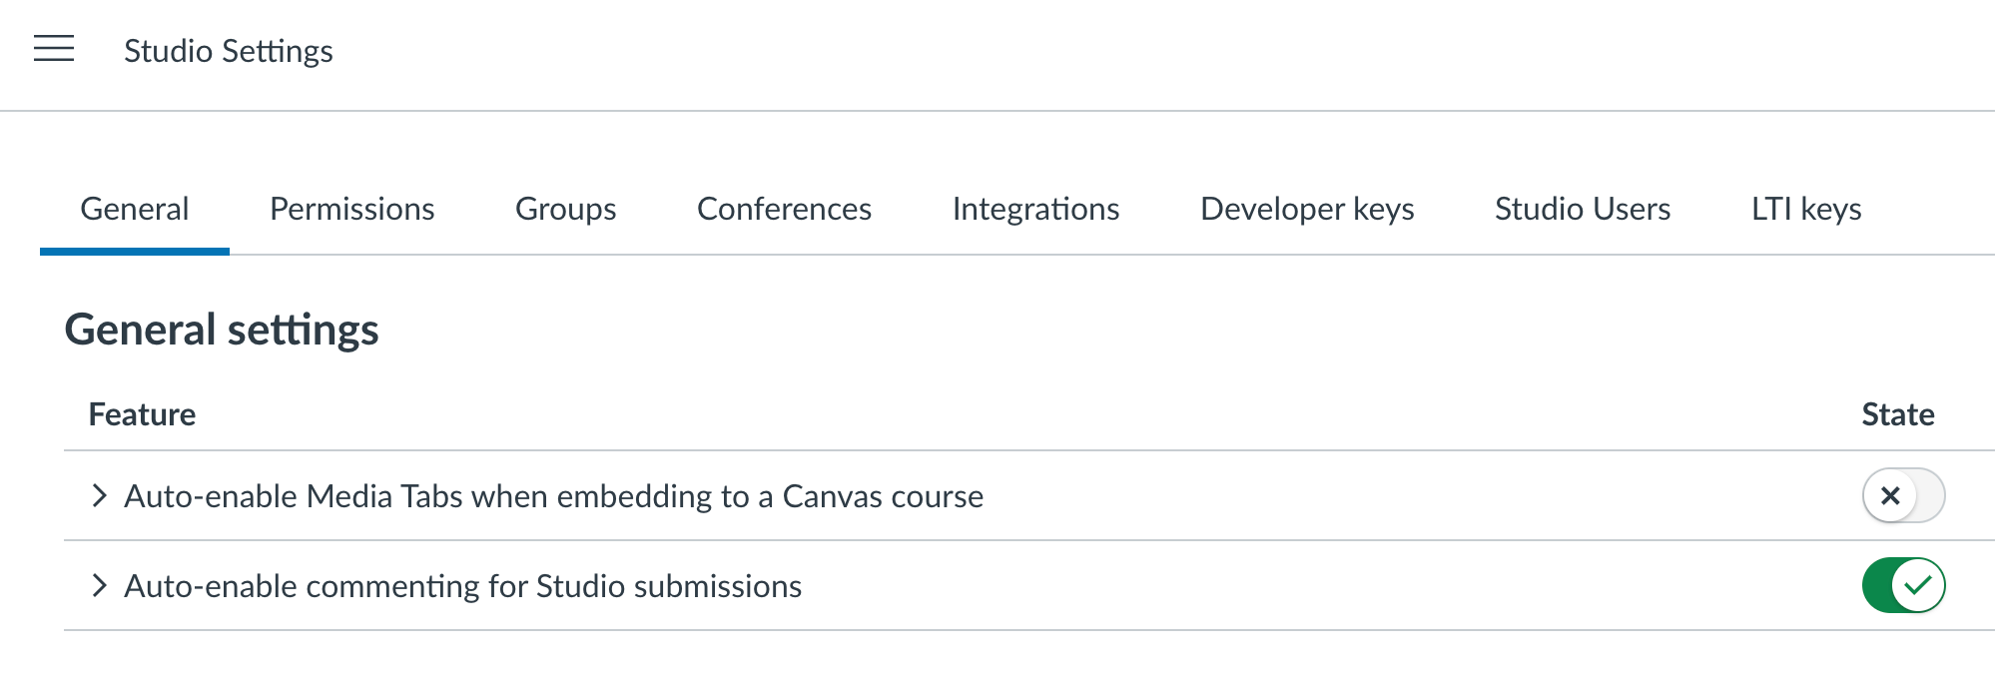Switch to the Integrations tab
Viewport: 1995px width, 691px height.
(1035, 209)
